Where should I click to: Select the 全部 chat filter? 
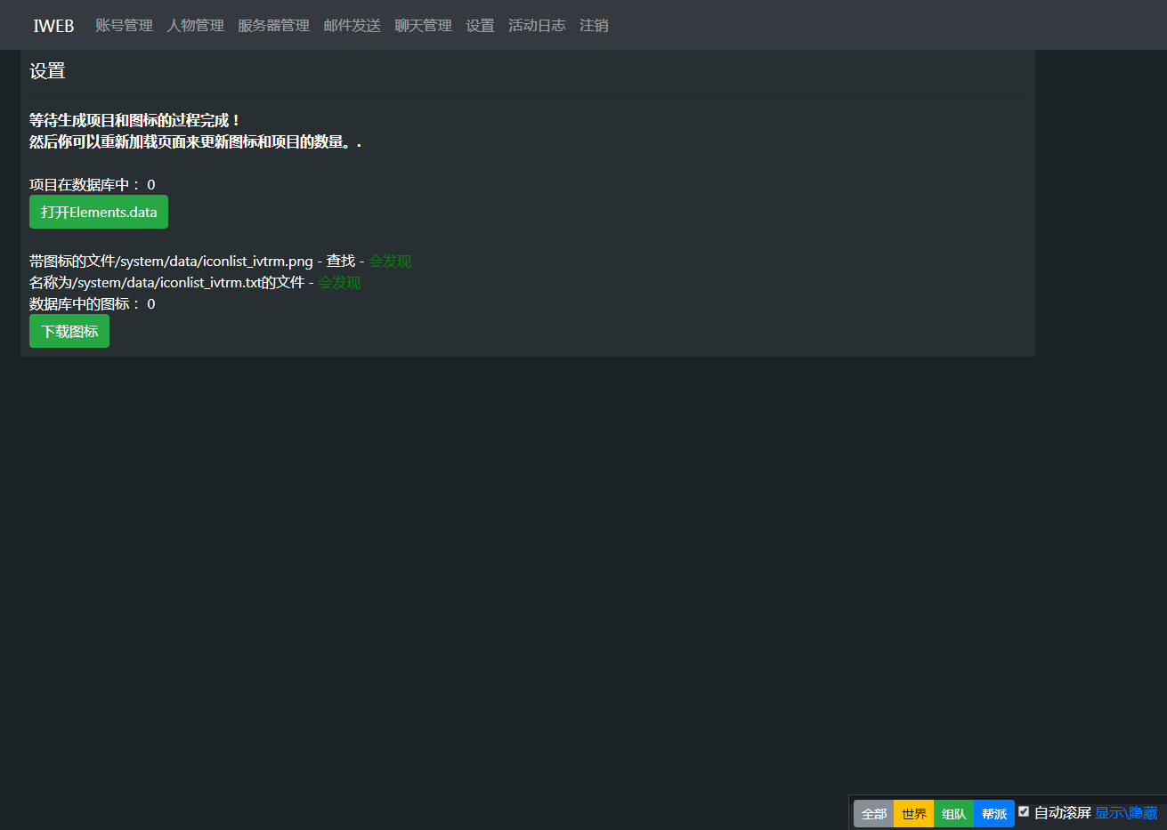tap(872, 813)
